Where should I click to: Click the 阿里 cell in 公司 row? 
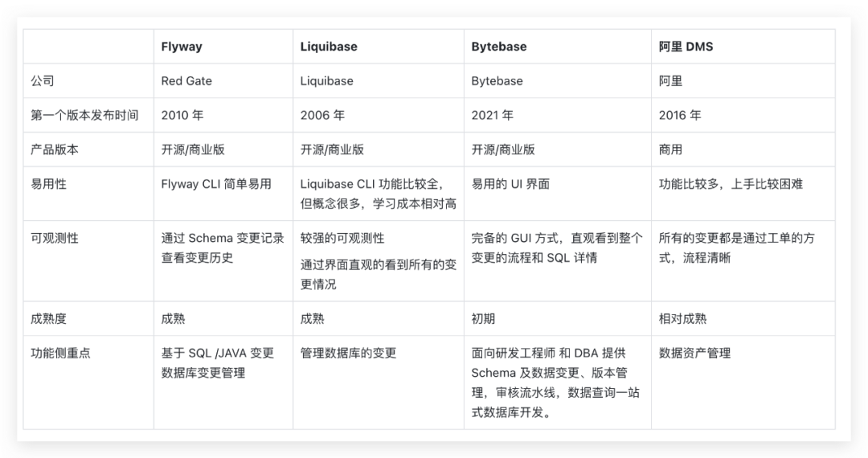tap(670, 81)
